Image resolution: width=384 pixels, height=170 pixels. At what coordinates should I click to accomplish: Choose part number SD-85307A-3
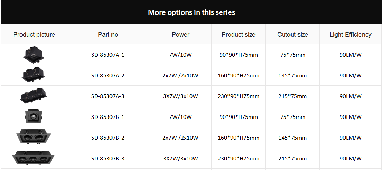108,96
